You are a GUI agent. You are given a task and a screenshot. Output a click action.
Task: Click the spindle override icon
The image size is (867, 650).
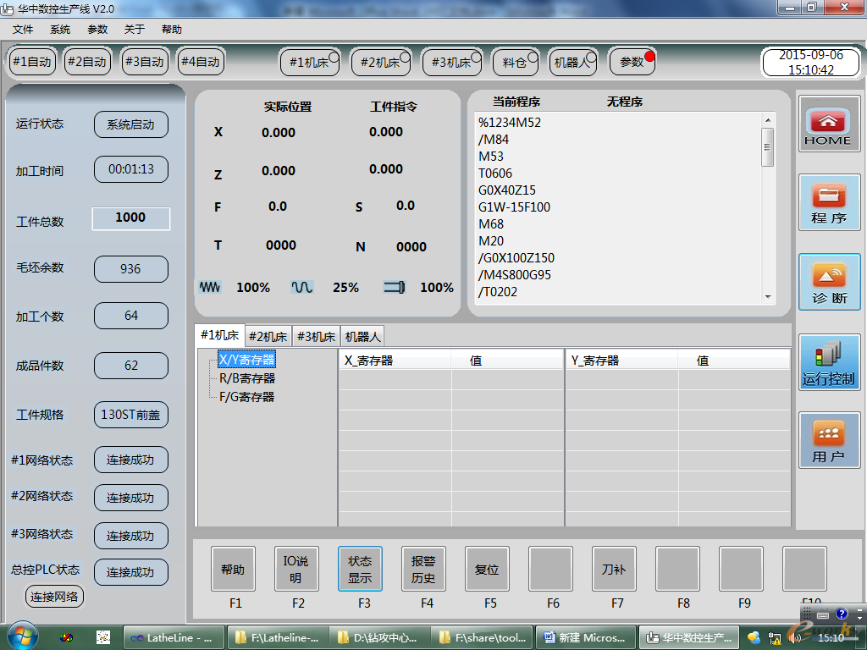coord(395,287)
